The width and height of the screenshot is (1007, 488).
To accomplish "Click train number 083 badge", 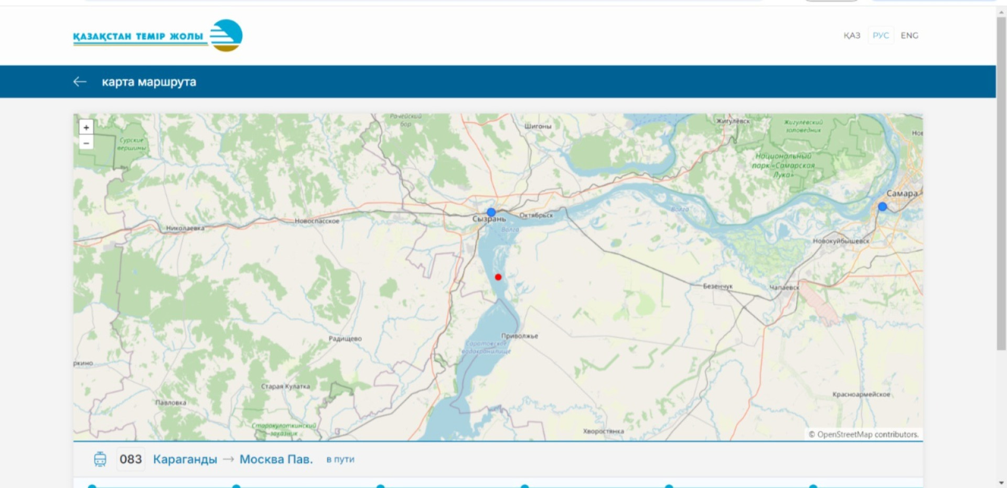I will coord(131,459).
